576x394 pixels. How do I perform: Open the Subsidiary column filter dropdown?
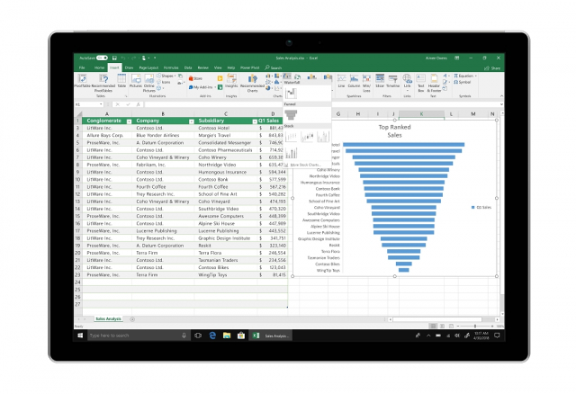[x=251, y=120]
